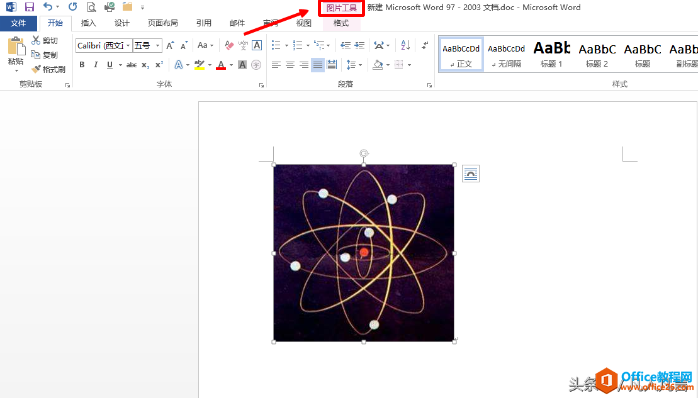Switch to the 插入 (Insert) tab

coord(89,23)
